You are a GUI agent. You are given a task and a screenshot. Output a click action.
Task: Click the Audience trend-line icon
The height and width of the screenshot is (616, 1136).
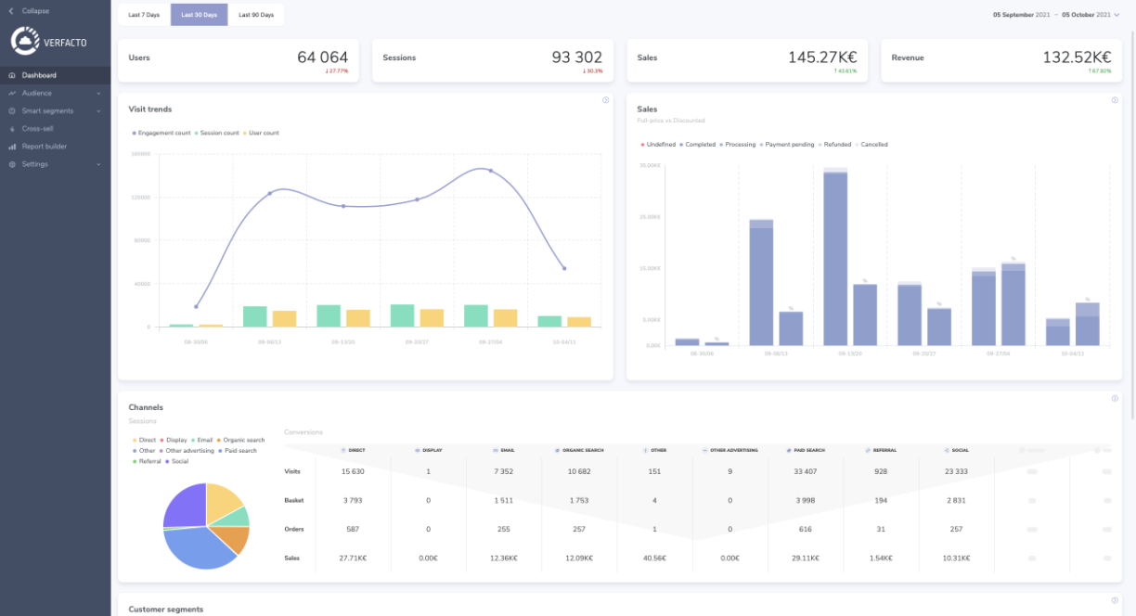coord(12,93)
